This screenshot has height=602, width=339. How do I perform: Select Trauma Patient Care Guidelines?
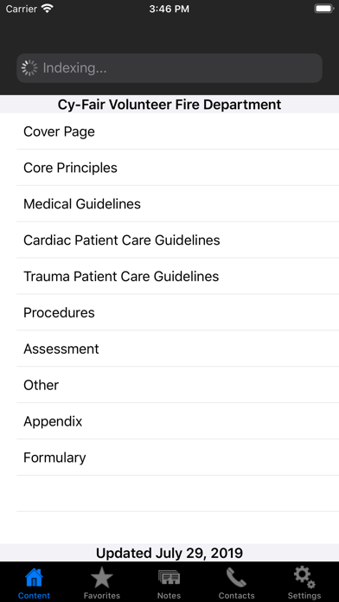point(177,276)
